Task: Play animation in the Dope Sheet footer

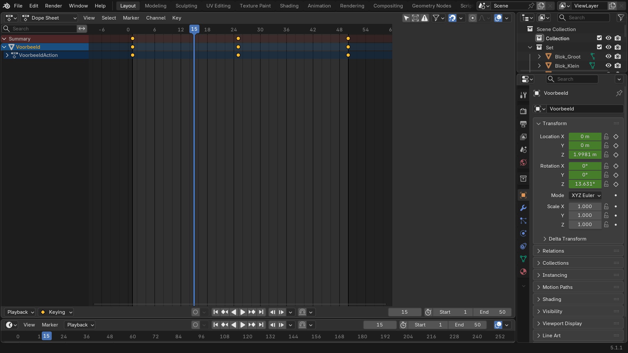Action: (243, 312)
